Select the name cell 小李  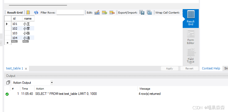pyautogui.click(x=28, y=28)
